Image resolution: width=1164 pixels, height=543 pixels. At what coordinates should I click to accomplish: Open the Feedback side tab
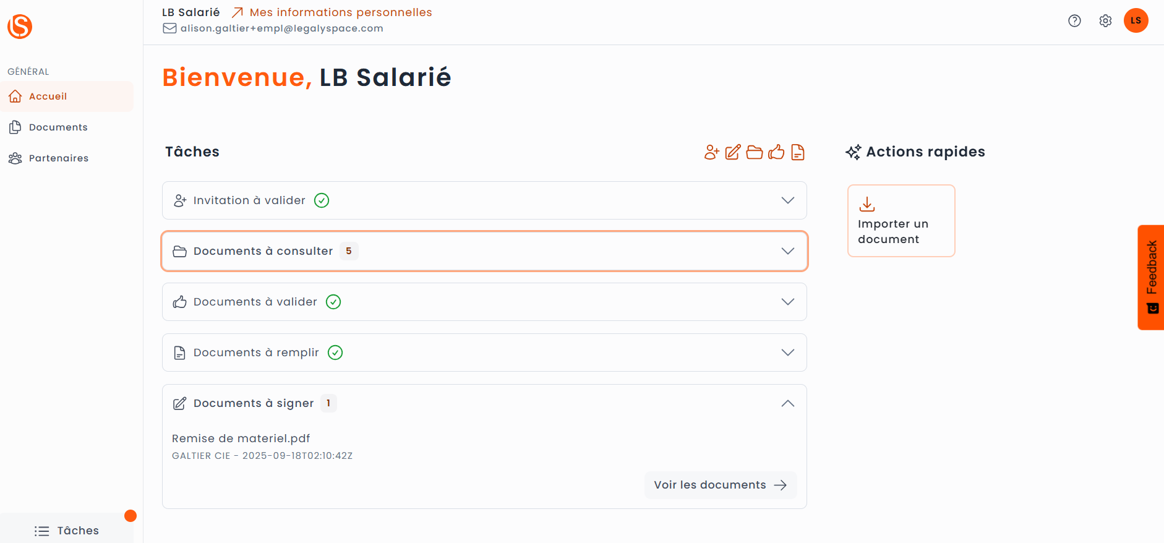click(1151, 277)
